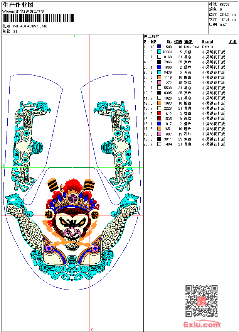Click the stitch count '8439'
This screenshot has width=239, height=332.
point(168,73)
